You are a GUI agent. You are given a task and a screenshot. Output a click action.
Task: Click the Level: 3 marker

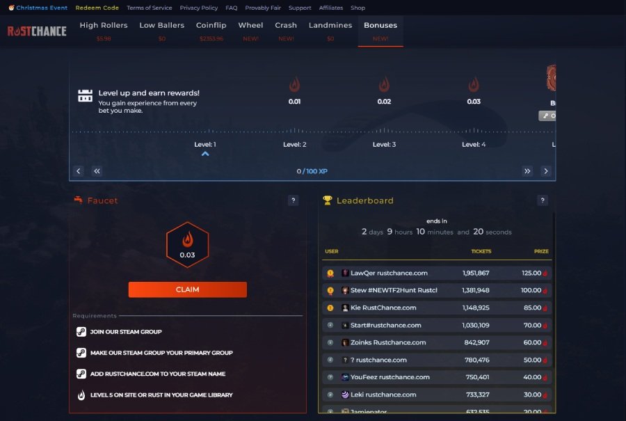pos(384,144)
